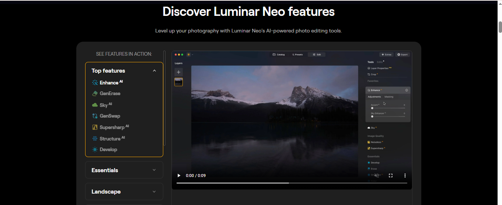Click Masking tab in the Enhance panel
The width and height of the screenshot is (502, 205).
coord(389,97)
